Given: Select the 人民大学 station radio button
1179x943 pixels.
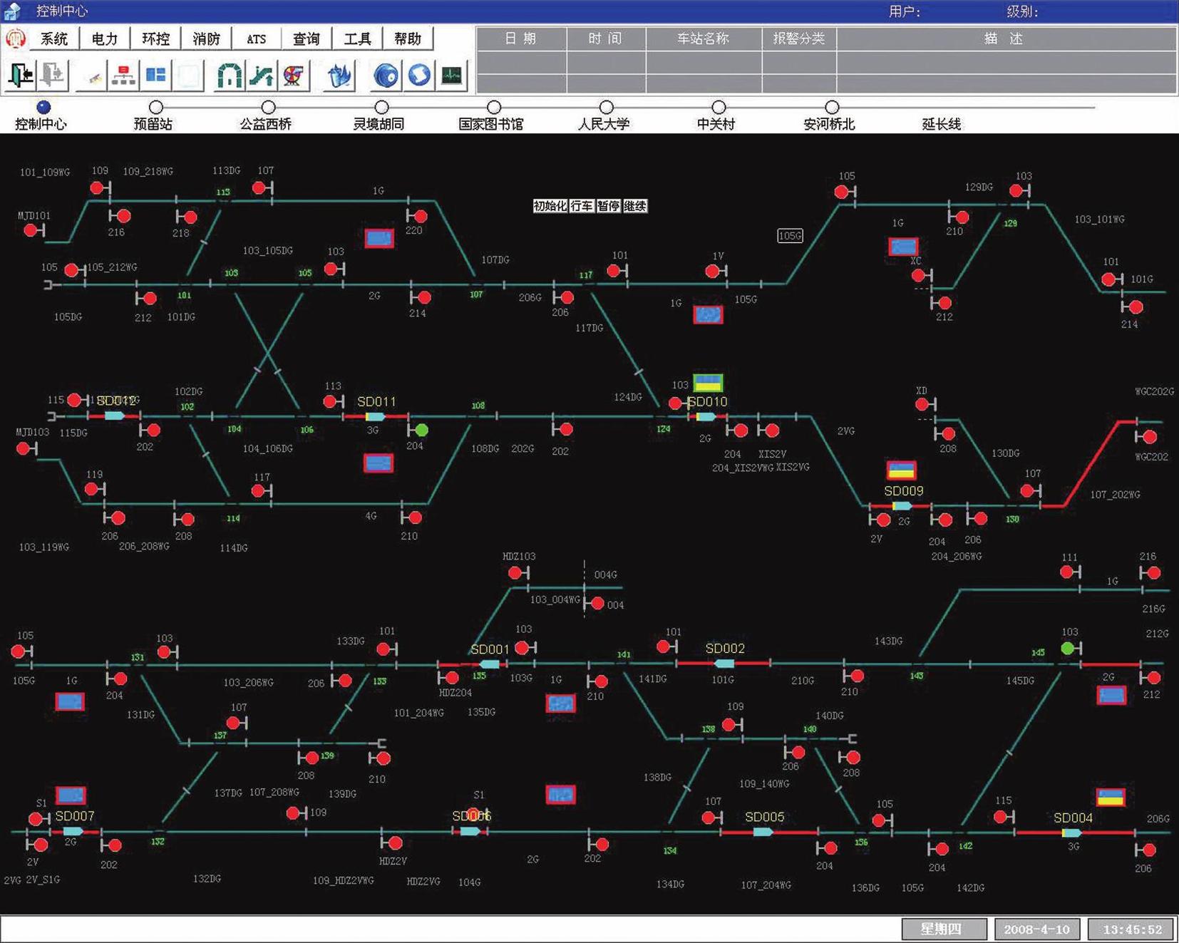Looking at the screenshot, I should coord(606,107).
